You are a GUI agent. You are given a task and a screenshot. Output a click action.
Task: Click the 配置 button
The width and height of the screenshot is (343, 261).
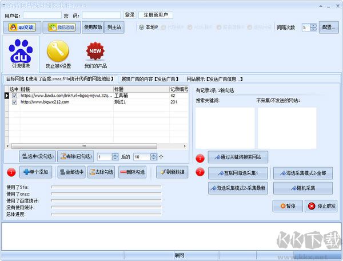click(329, 27)
